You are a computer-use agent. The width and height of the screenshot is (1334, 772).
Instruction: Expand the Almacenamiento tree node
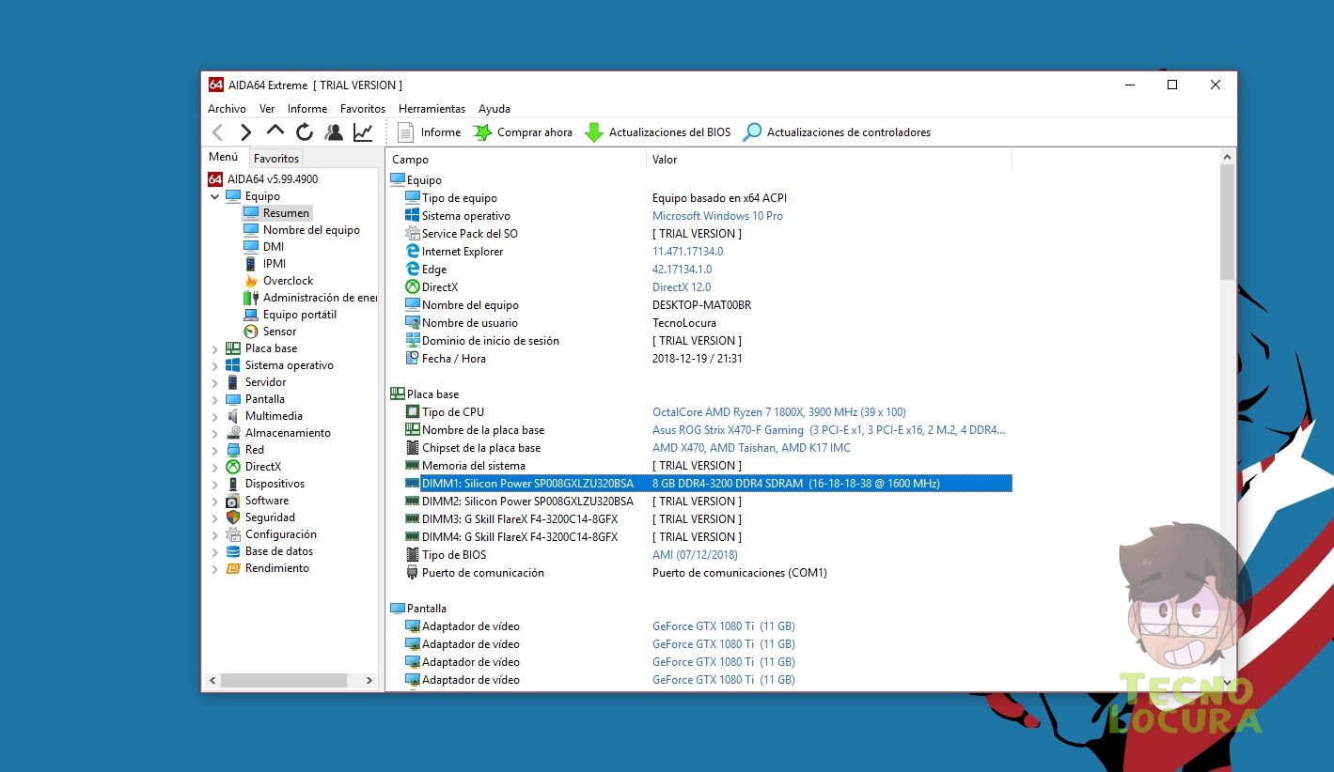pos(215,433)
